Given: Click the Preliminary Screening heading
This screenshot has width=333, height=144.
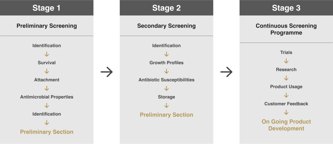Looking at the screenshot, I should [x=47, y=26].
